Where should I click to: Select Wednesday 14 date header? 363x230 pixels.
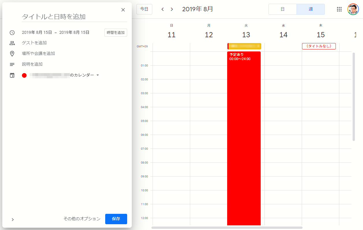(x=284, y=35)
